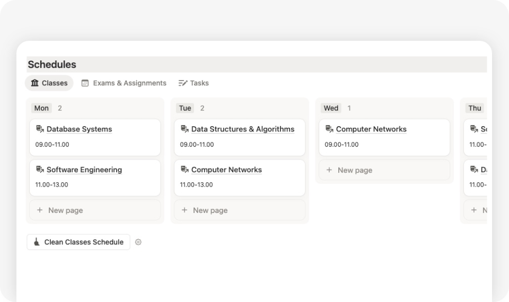509x302 pixels.
Task: Click the page icon on Database Systems card
Action: [40, 129]
